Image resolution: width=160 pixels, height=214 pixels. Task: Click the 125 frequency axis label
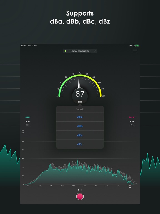51,186
